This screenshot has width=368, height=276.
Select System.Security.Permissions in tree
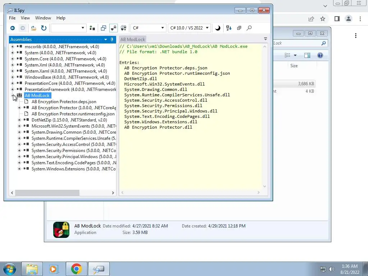[x=74, y=151]
